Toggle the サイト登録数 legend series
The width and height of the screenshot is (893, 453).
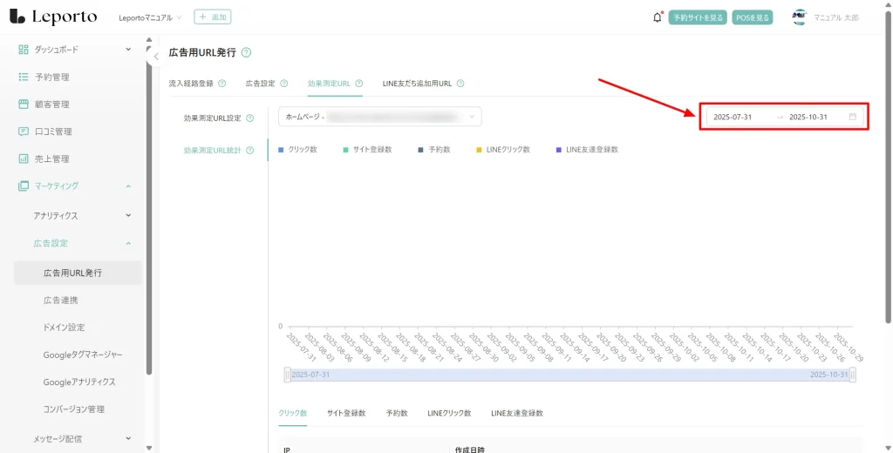[x=367, y=150]
